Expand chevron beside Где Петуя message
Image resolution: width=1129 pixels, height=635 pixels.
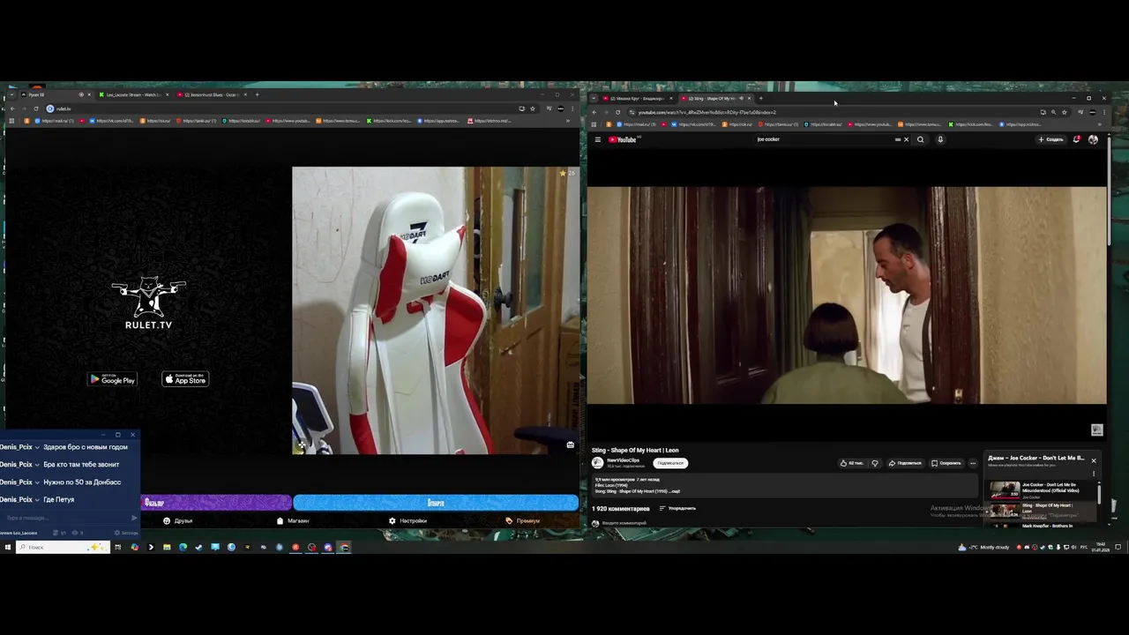tap(38, 500)
